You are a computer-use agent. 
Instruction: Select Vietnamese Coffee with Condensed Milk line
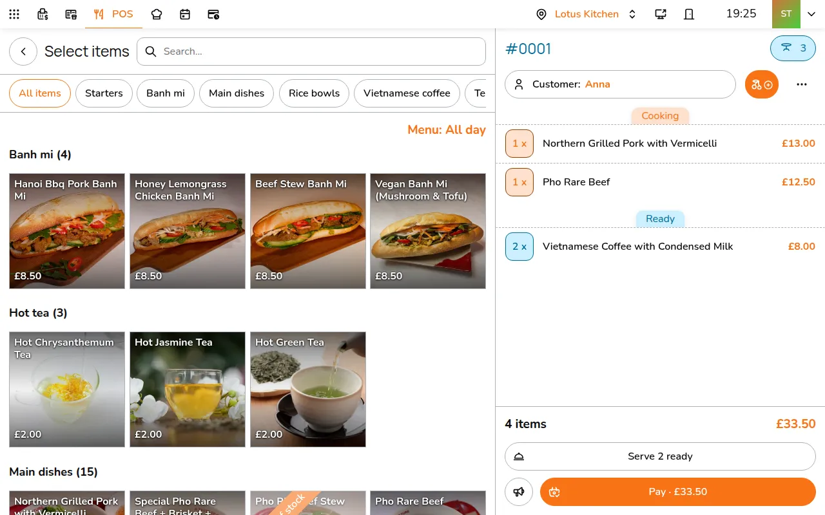pos(660,247)
